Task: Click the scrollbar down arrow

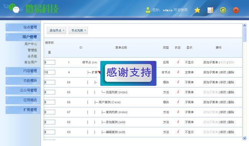Action: 244,138
